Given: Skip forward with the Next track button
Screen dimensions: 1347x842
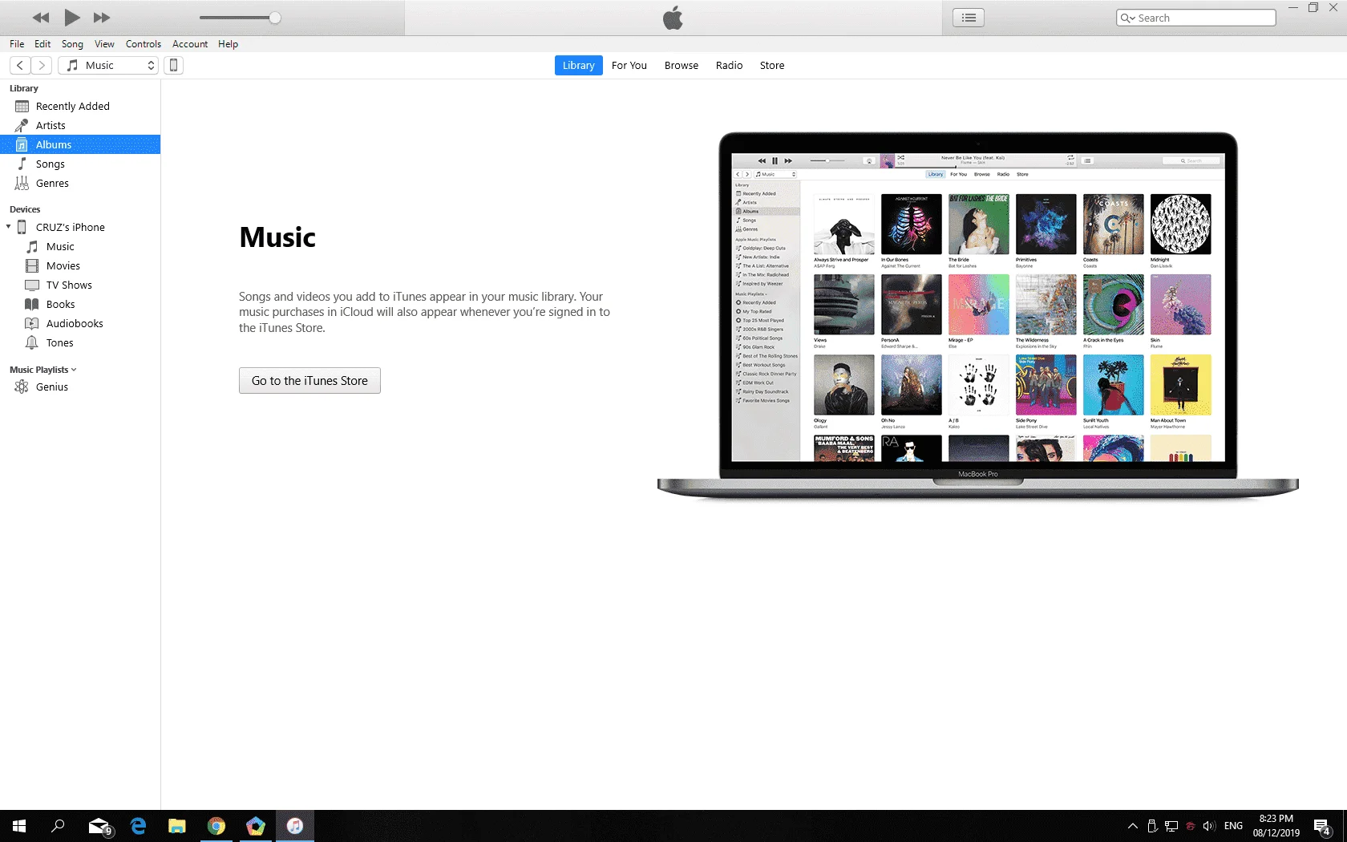Looking at the screenshot, I should [102, 18].
